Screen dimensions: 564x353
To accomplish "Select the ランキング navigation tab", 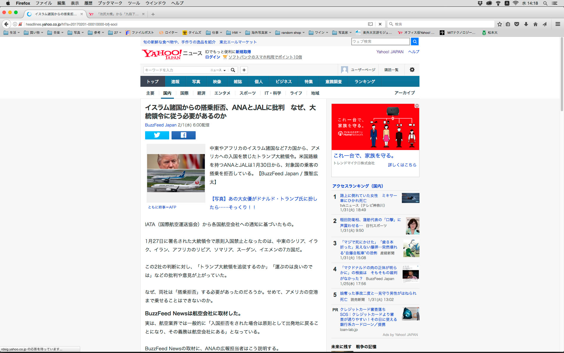I will [365, 81].
